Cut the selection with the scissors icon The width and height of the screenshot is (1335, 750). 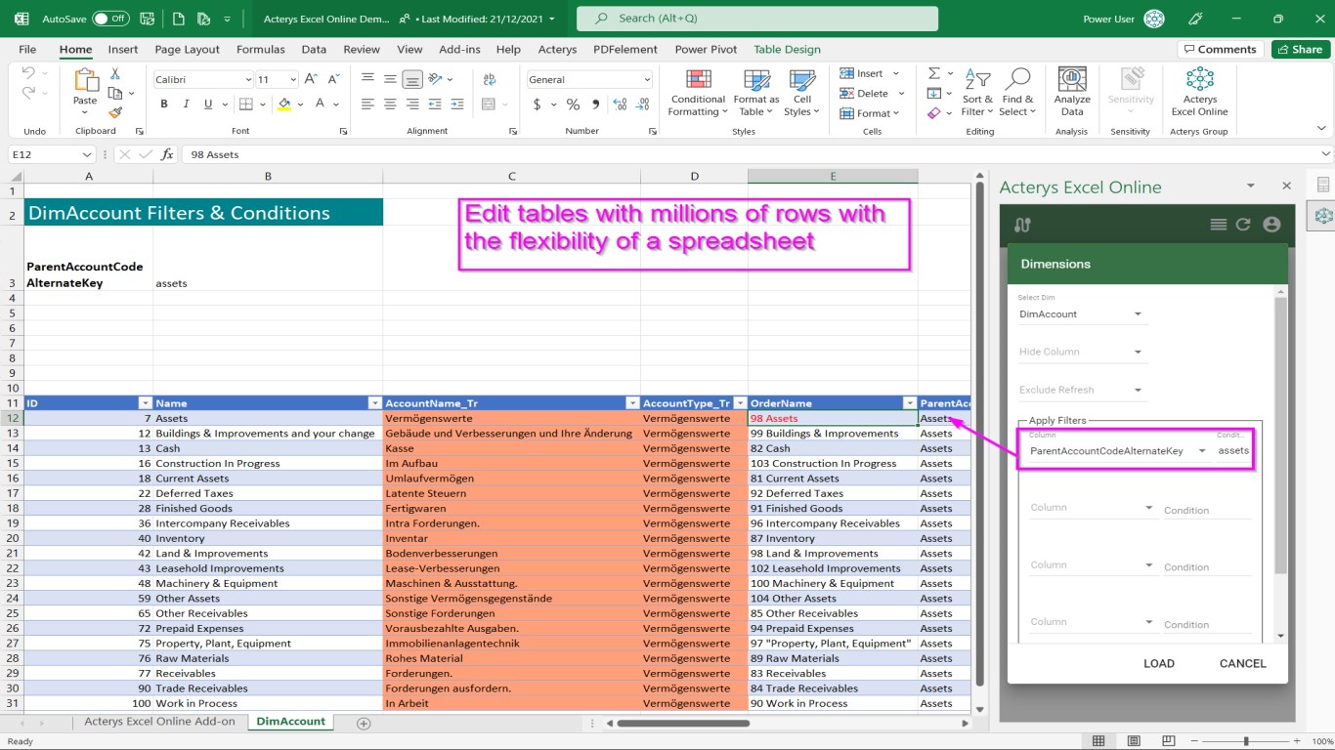[115, 74]
